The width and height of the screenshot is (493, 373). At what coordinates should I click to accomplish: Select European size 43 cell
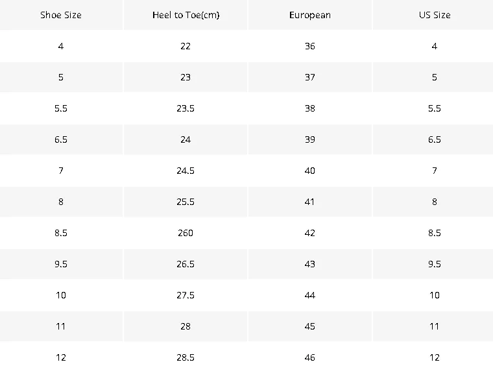310,264
